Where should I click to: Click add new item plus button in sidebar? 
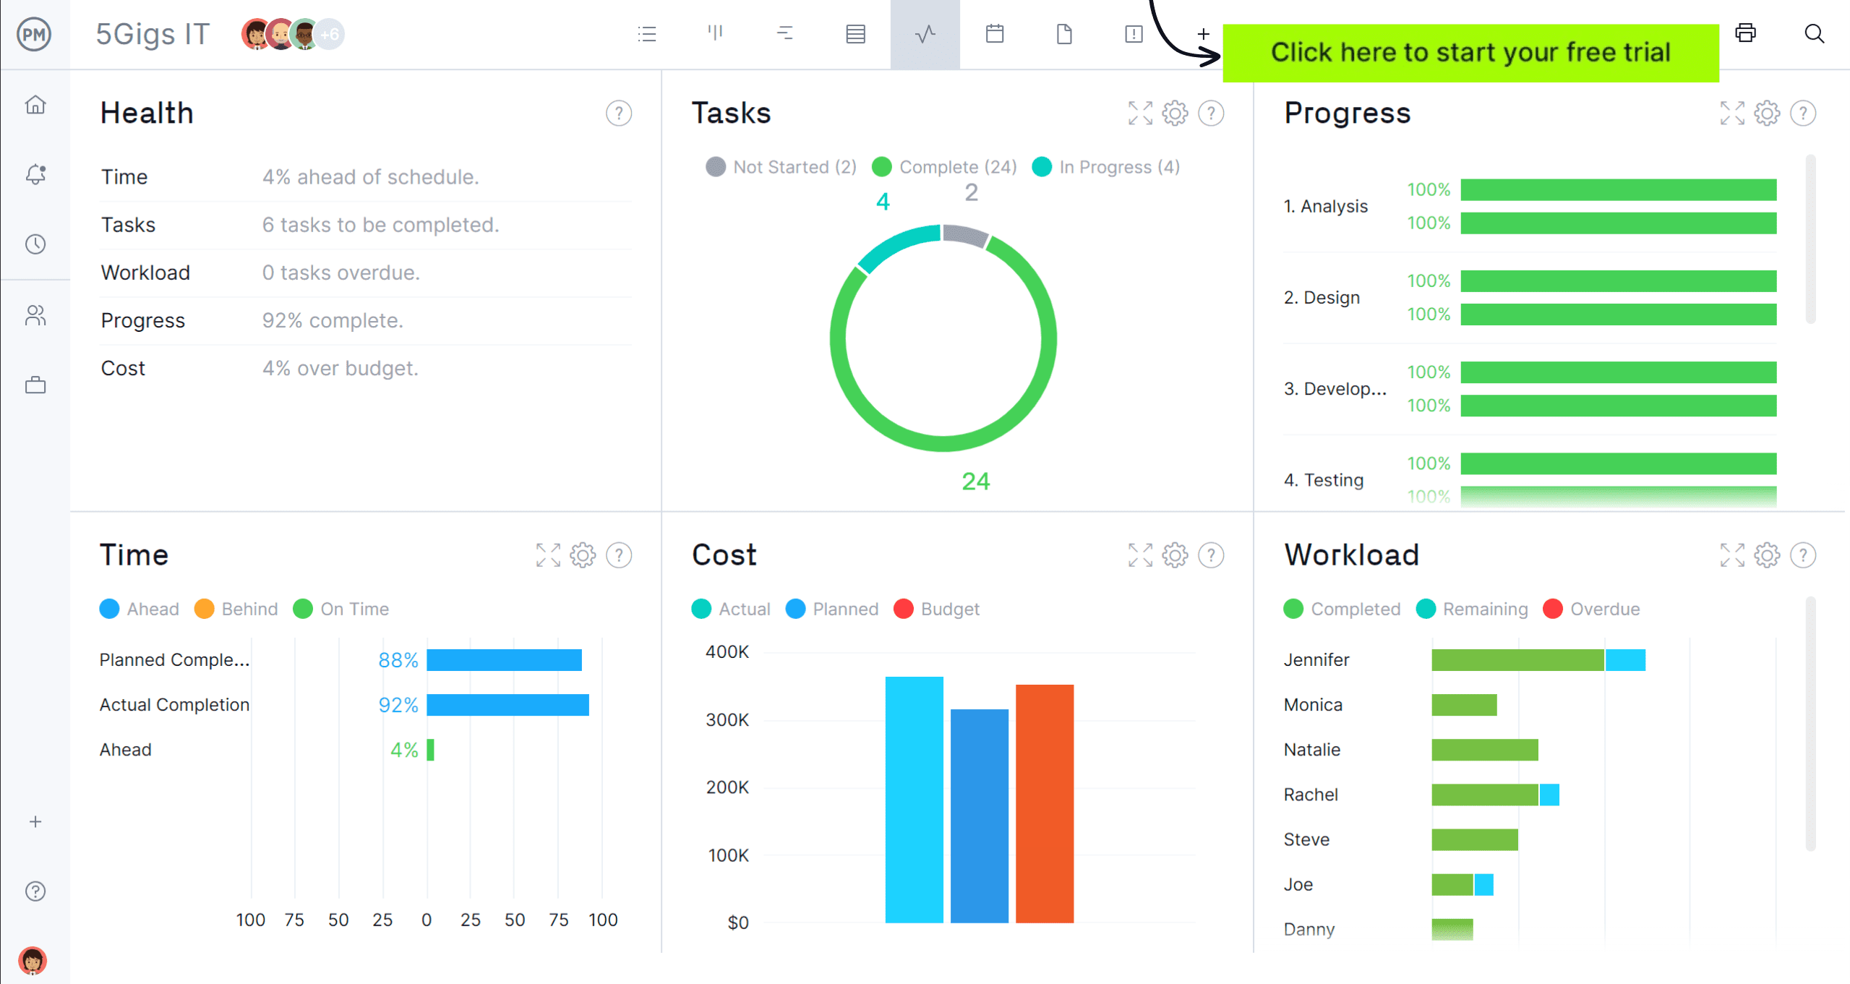coord(35,821)
